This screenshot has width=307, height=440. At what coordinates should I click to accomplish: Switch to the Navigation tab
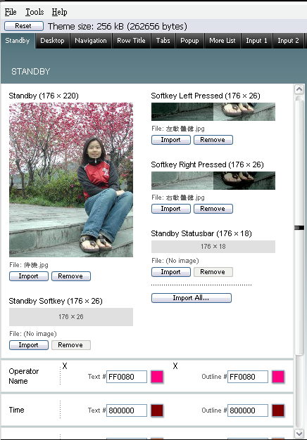91,41
